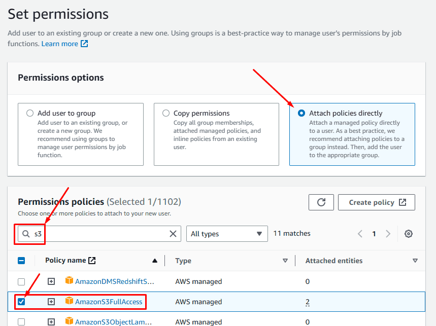Open the policies table settings gear
The width and height of the screenshot is (436, 326).
click(x=409, y=233)
